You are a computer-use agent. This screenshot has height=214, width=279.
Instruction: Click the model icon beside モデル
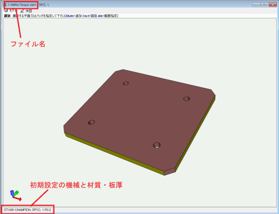[6, 11]
